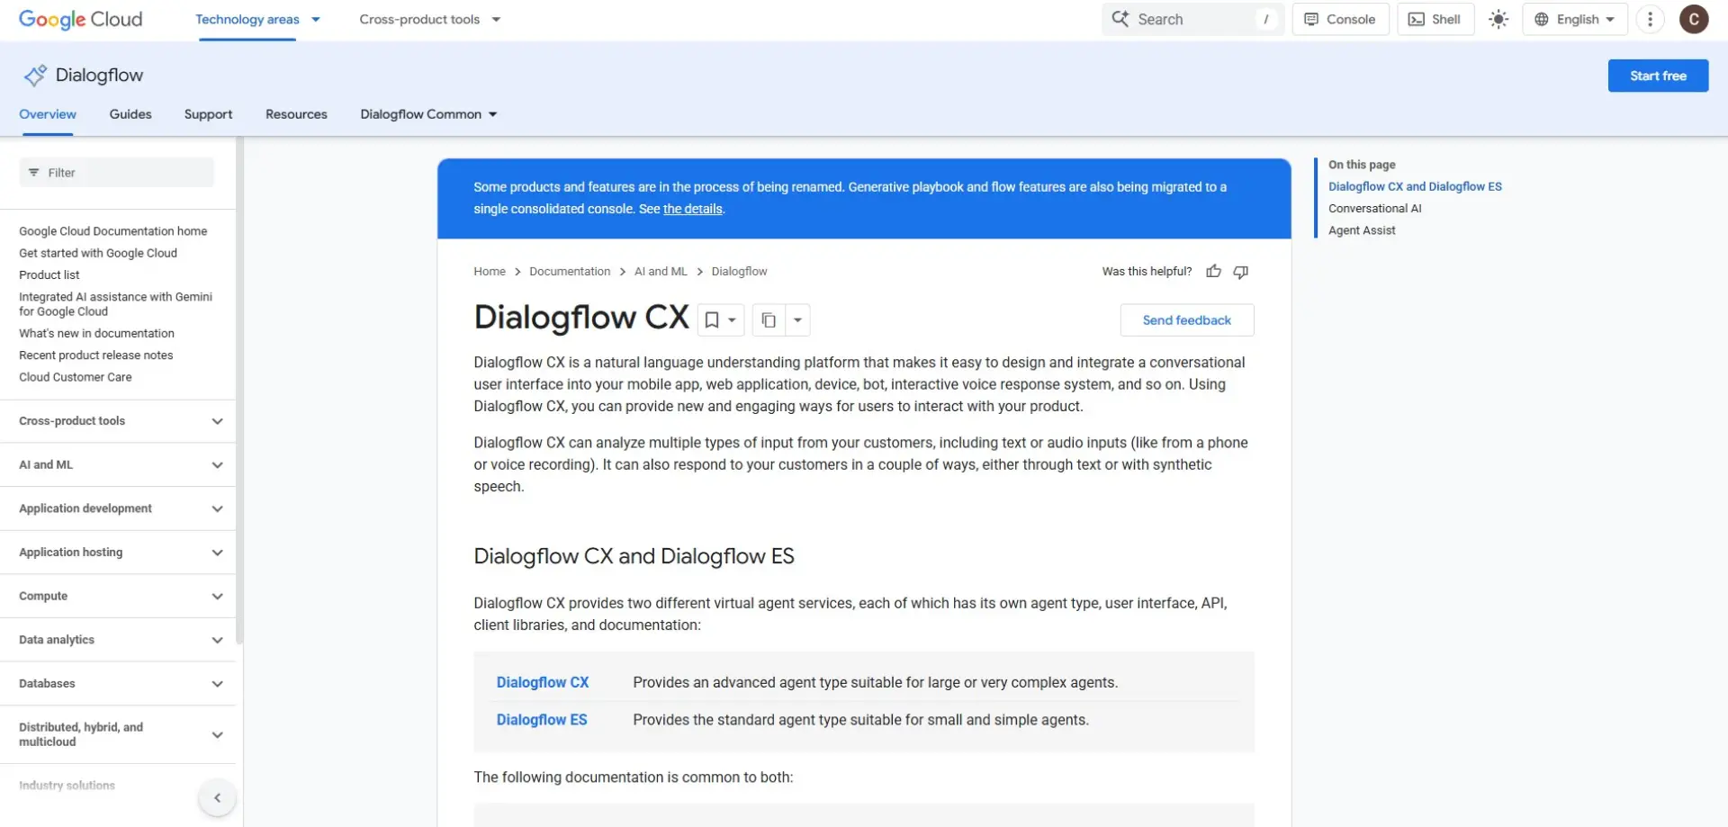The image size is (1728, 827).
Task: Expand Cross-product tools sidebar section
Action: point(118,421)
